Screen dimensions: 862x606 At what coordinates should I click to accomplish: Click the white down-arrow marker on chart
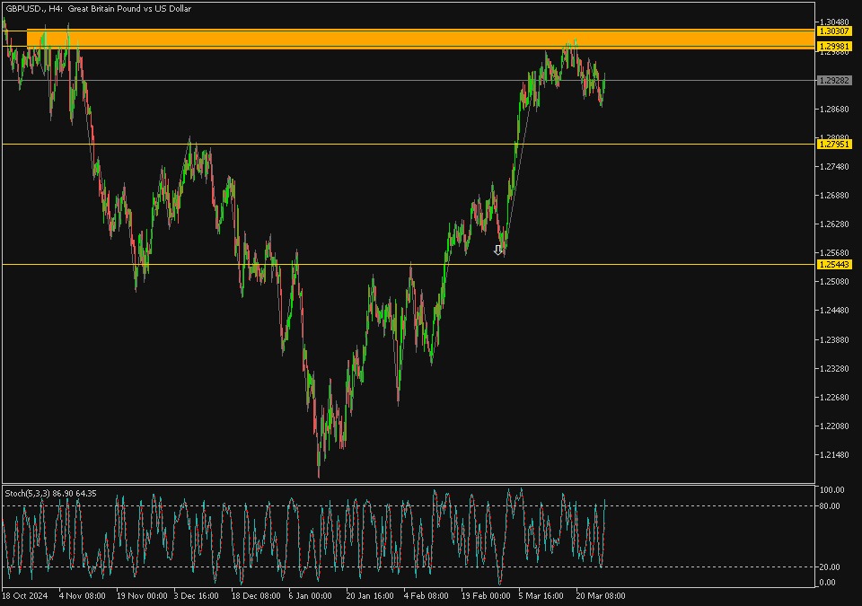(x=498, y=250)
